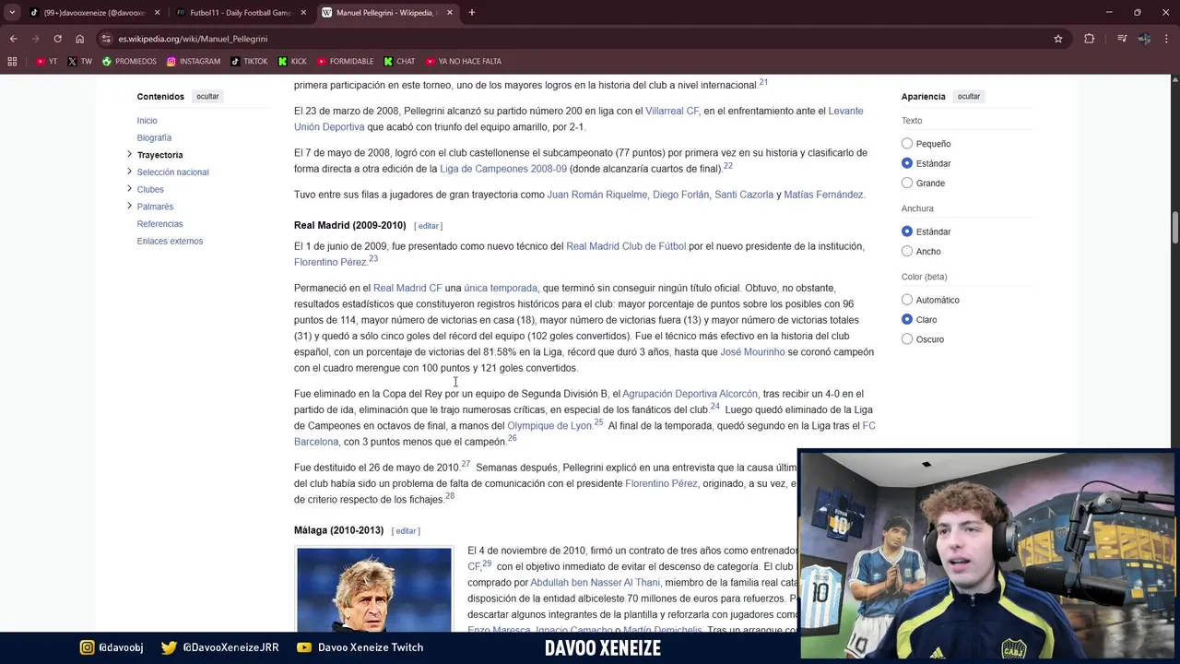Select the Manuel Pellegrini Wikipedia tab

click(387, 13)
